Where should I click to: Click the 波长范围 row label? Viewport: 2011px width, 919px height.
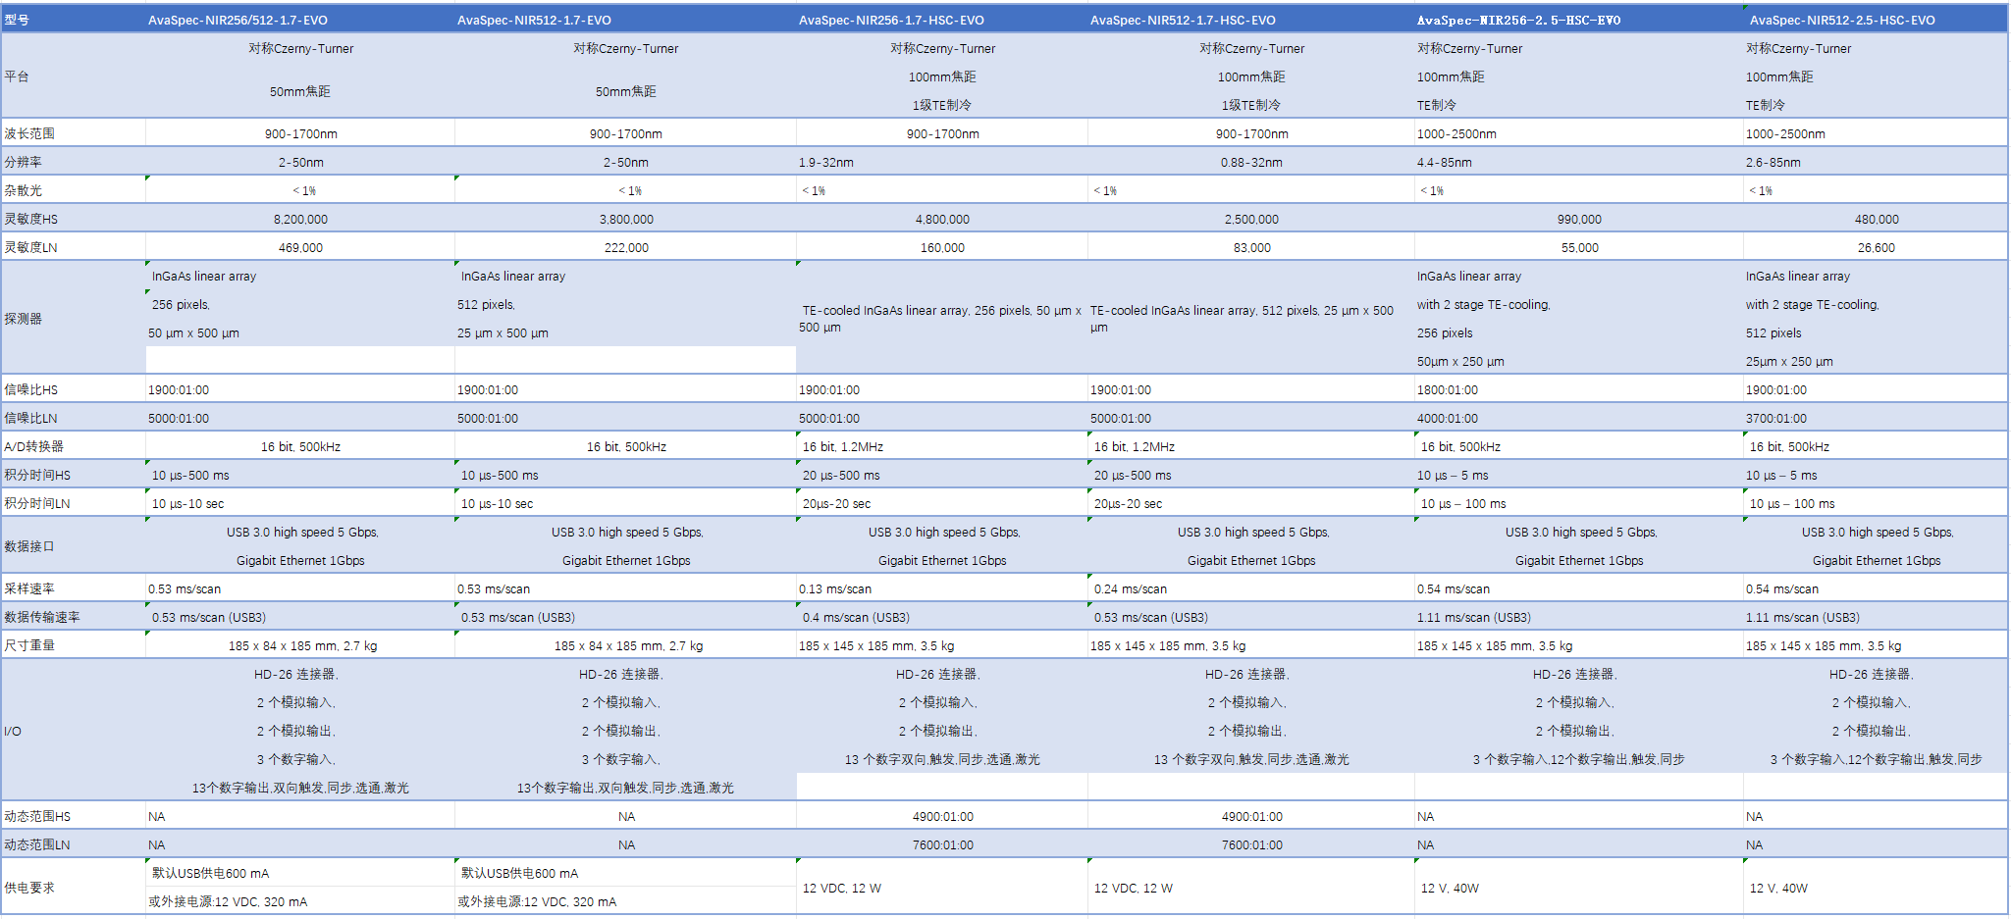tap(74, 133)
